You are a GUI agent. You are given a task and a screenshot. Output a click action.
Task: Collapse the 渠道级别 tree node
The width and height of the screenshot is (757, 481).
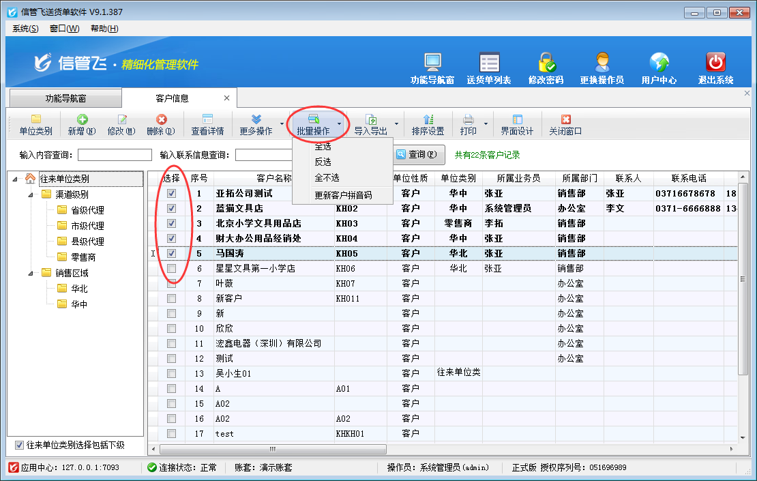31,194
